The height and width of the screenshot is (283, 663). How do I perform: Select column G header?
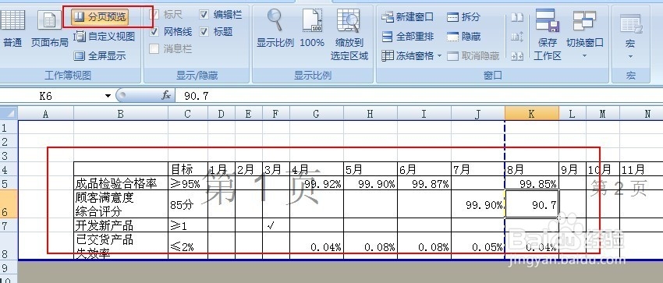point(317,113)
